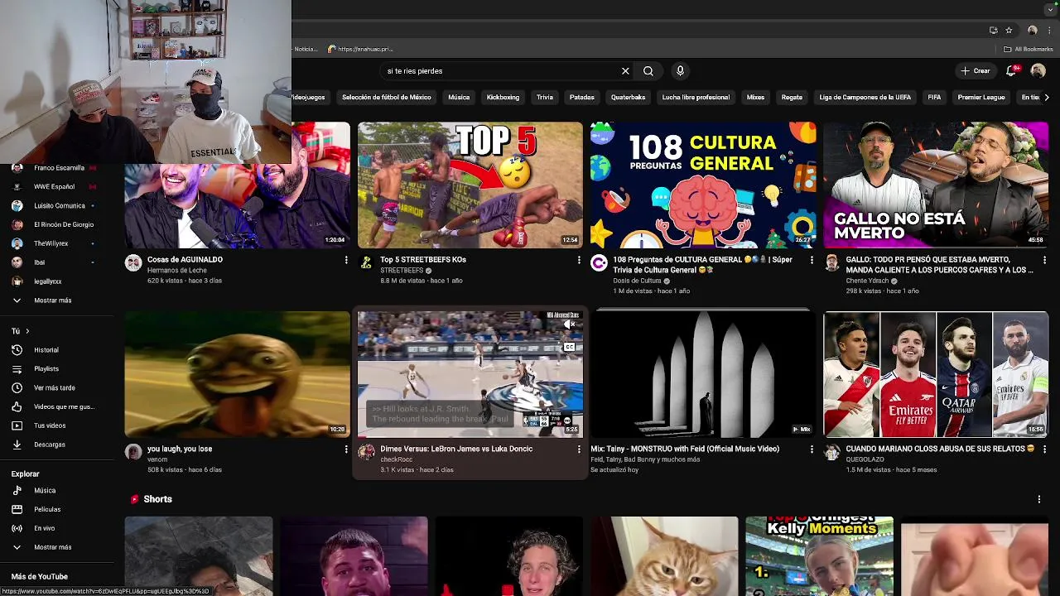Select the Lucha libre profesional chip
The height and width of the screenshot is (596, 1060).
pos(696,98)
